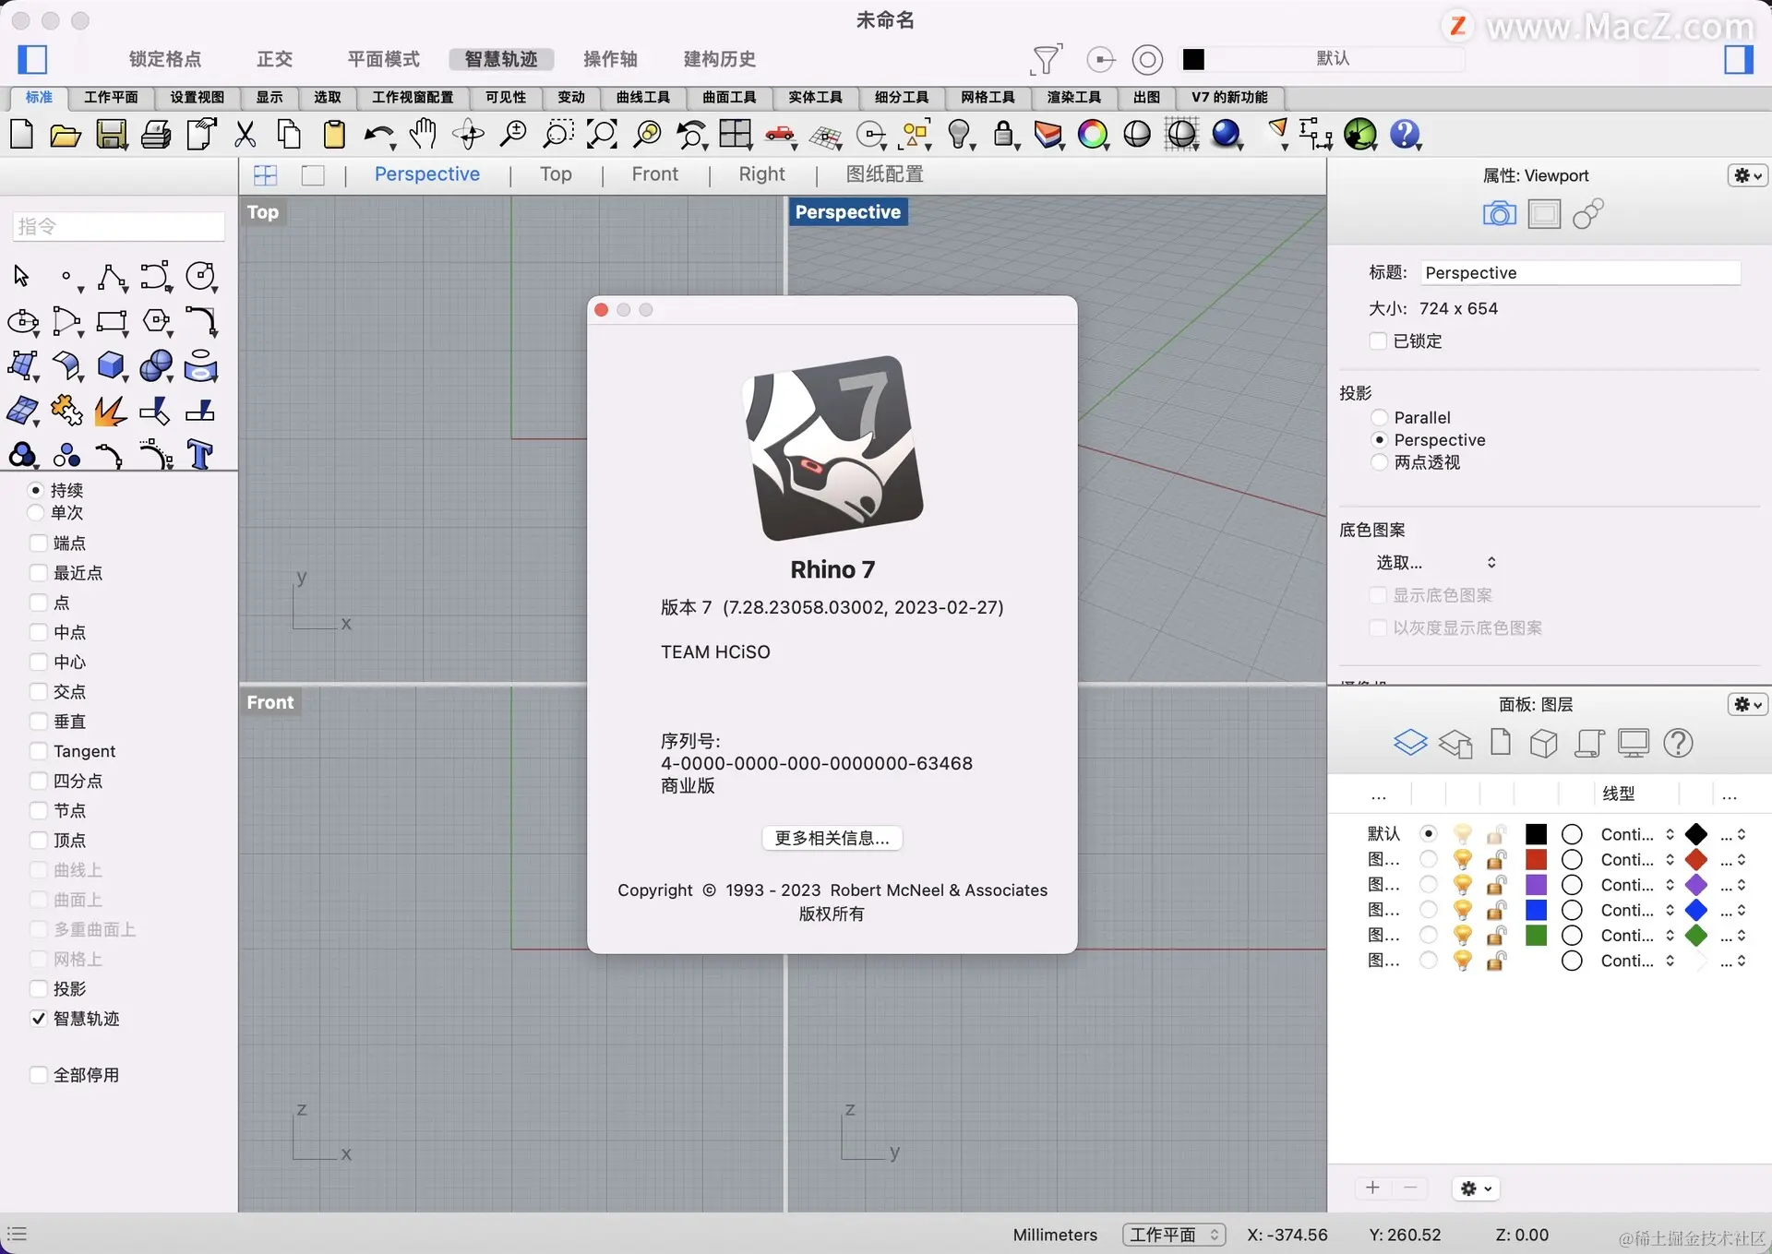The width and height of the screenshot is (1772, 1254).
Task: Click the Scissors cut icon in the toolbar
Action: click(245, 135)
